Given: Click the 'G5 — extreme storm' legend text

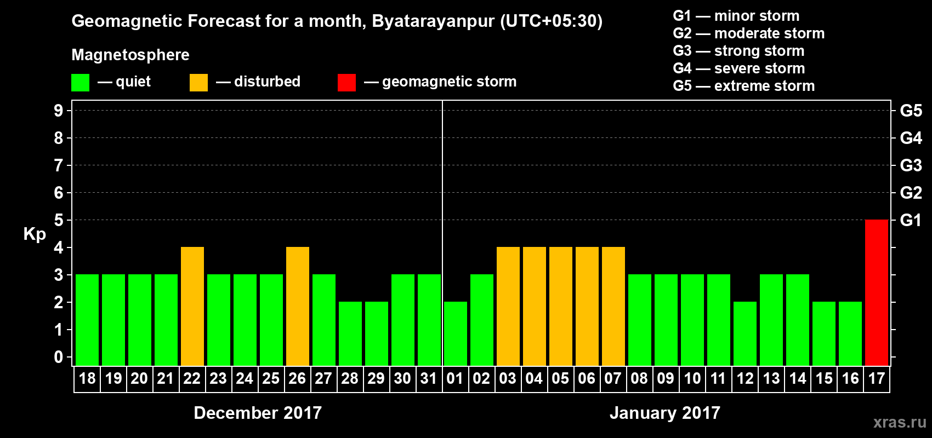Looking at the screenshot, I should [744, 86].
